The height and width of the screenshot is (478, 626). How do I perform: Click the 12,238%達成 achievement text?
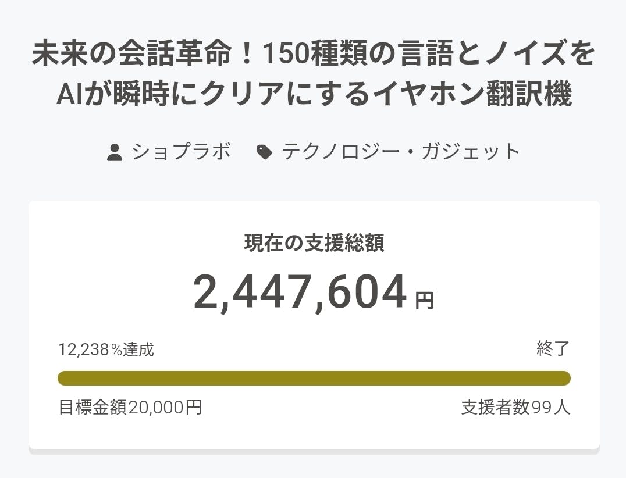(106, 349)
